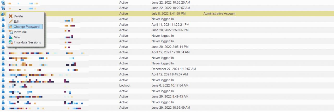
Task: Select the row logged June 29, 2022 10:36:49 AM
Action: point(167,108)
